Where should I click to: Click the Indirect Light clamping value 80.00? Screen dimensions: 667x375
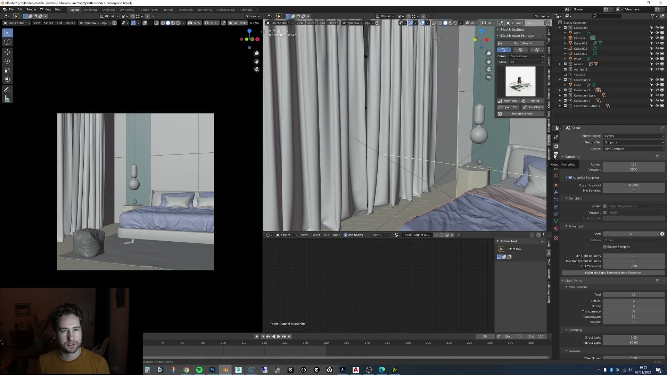click(x=634, y=343)
